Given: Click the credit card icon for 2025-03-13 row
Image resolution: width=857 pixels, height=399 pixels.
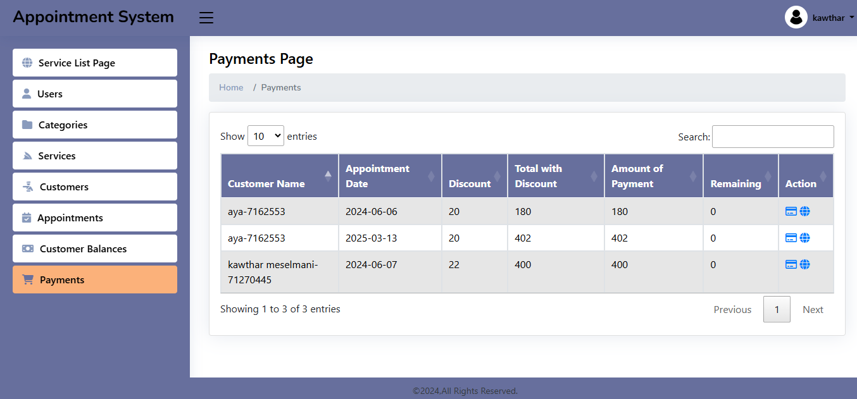Looking at the screenshot, I should [791, 238].
